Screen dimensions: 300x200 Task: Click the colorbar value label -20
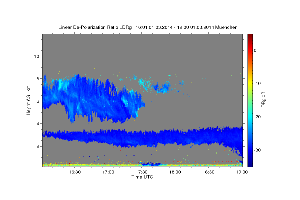257,117
